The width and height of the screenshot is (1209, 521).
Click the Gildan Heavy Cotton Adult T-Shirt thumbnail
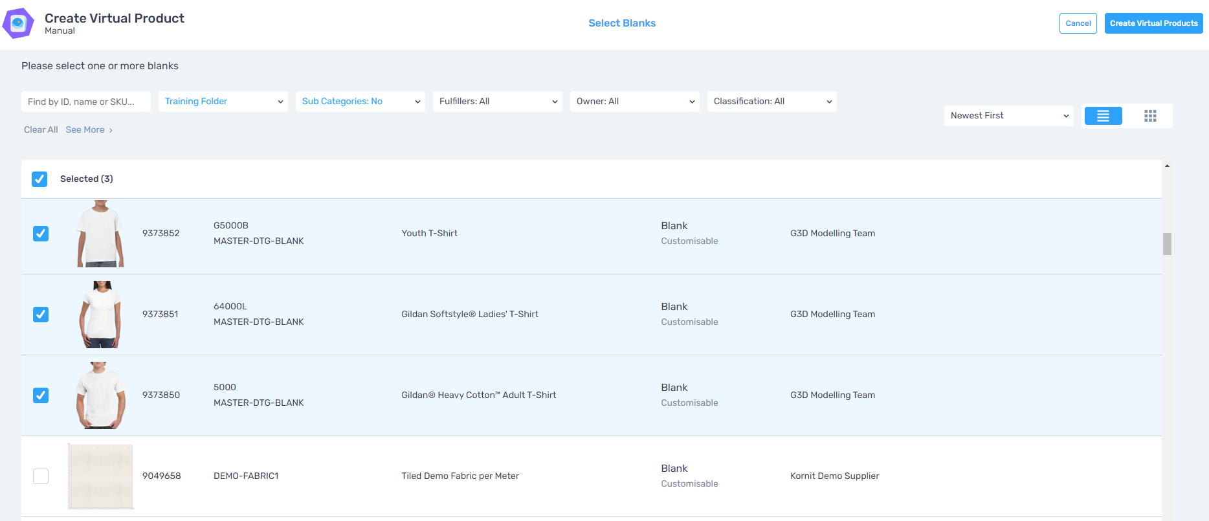click(100, 395)
